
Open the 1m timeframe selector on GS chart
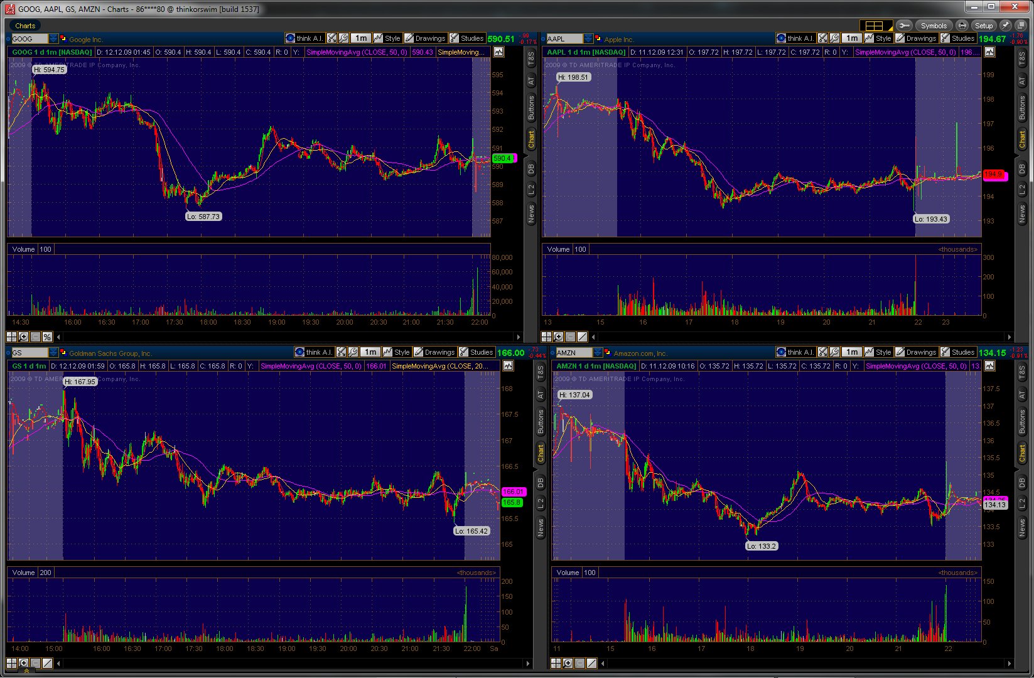pos(370,352)
